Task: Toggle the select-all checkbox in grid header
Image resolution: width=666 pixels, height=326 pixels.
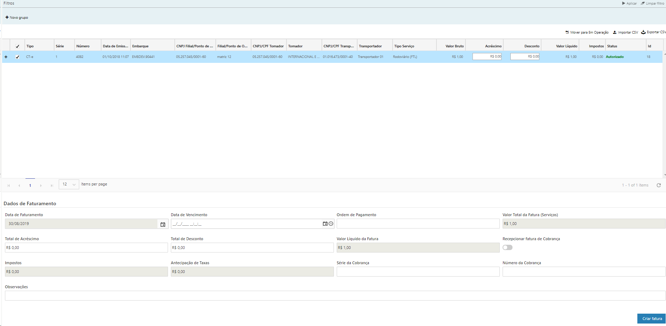Action: (x=17, y=46)
